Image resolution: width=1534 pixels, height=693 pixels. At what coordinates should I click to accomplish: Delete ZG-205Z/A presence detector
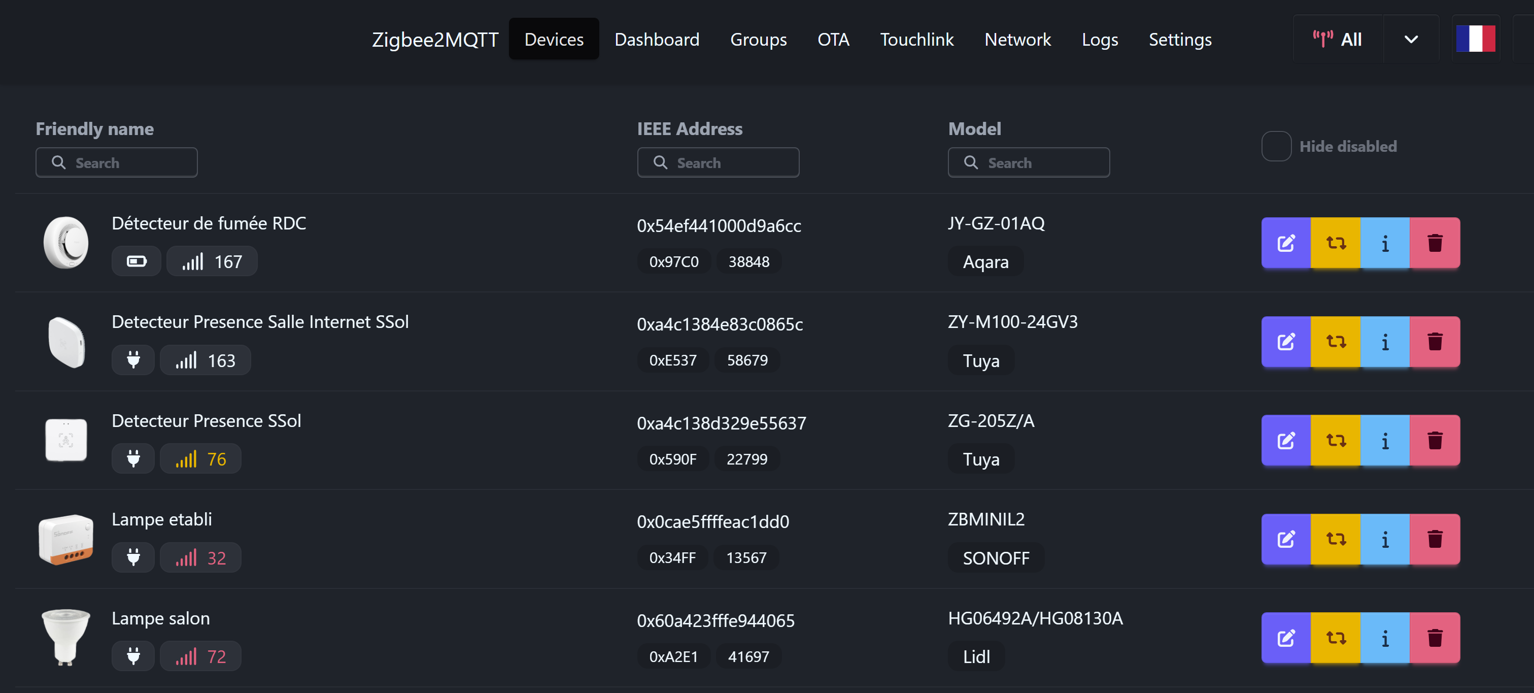tap(1435, 440)
